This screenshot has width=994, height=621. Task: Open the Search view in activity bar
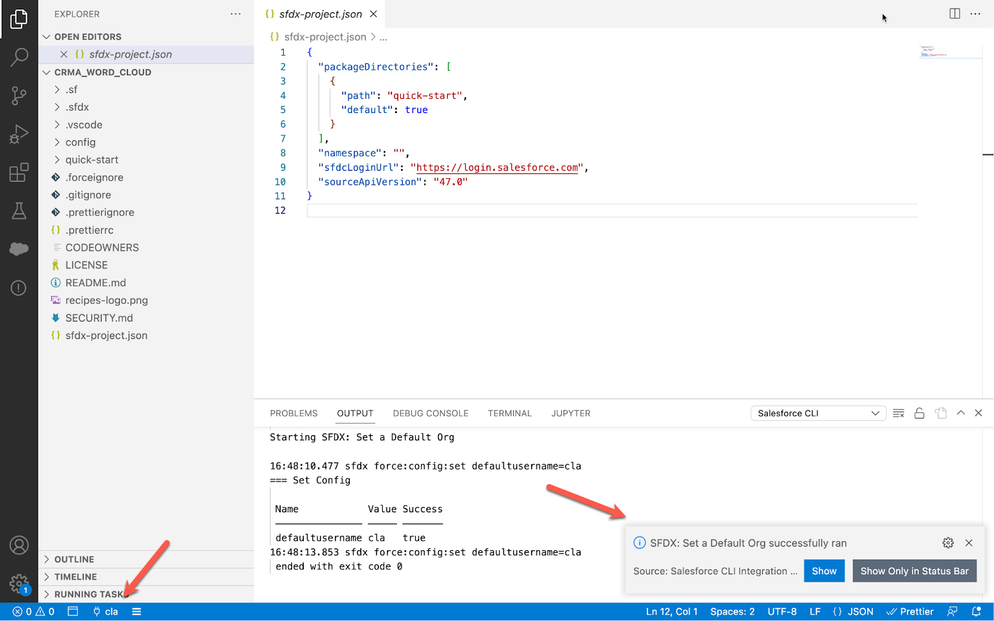point(19,57)
